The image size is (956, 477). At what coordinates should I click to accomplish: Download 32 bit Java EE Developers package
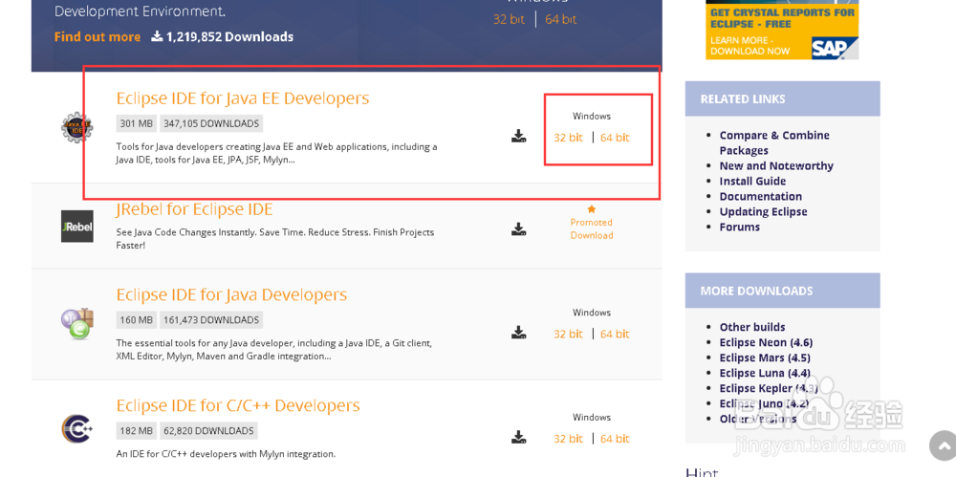[x=568, y=138]
